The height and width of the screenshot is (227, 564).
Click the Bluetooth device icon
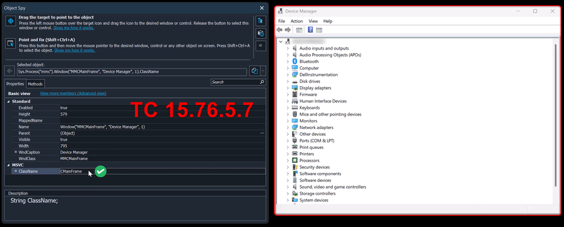point(294,61)
